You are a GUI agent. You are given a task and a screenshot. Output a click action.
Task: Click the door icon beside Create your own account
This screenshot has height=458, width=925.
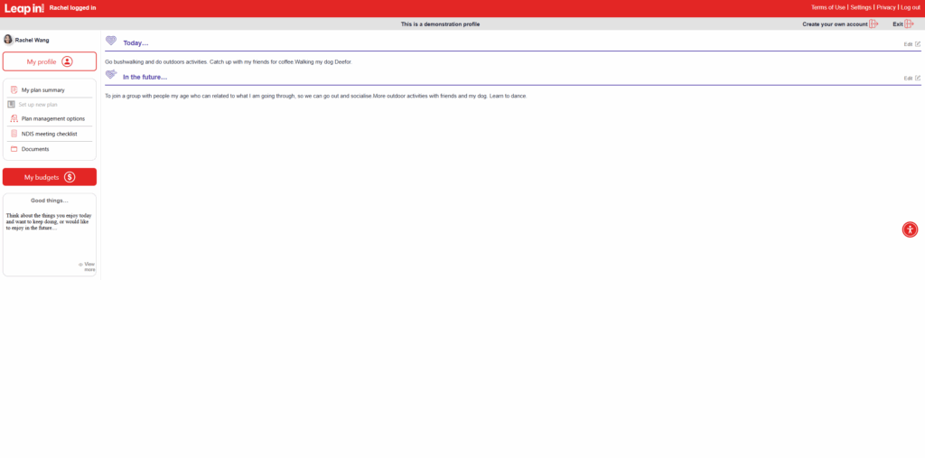(874, 24)
